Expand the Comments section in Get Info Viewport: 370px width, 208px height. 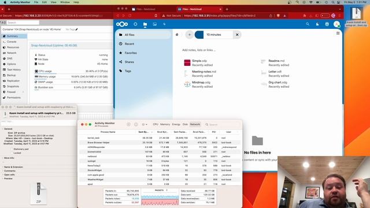3,171
